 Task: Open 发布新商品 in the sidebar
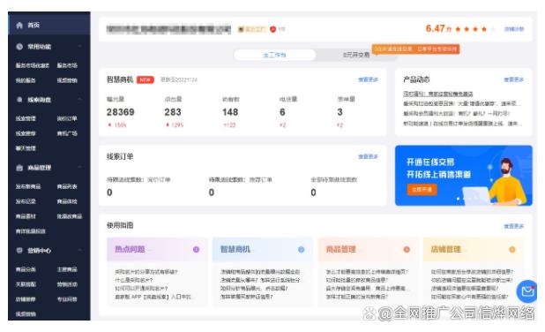point(28,186)
